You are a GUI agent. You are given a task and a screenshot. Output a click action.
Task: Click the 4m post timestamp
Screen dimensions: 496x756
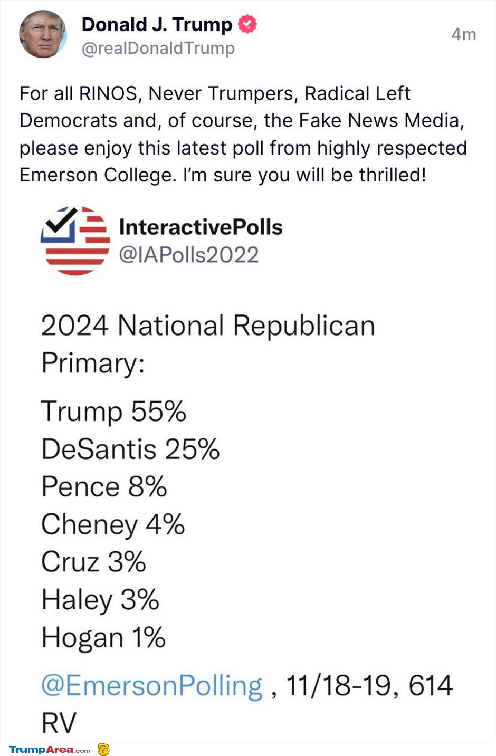(x=464, y=34)
